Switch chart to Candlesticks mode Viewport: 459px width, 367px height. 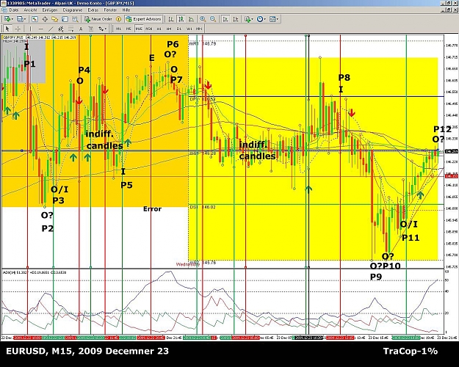point(181,19)
